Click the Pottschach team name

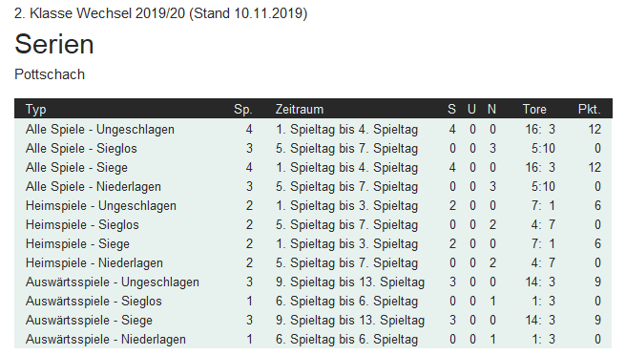pyautogui.click(x=50, y=74)
